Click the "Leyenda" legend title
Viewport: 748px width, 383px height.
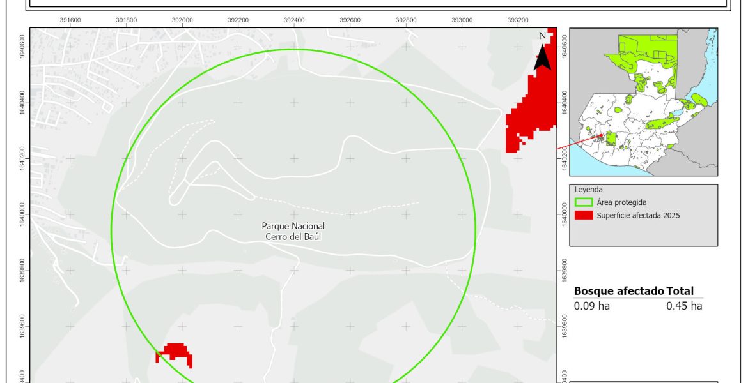pyautogui.click(x=588, y=190)
